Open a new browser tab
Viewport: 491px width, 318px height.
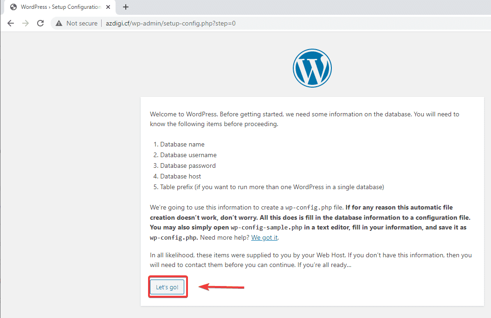(x=125, y=7)
